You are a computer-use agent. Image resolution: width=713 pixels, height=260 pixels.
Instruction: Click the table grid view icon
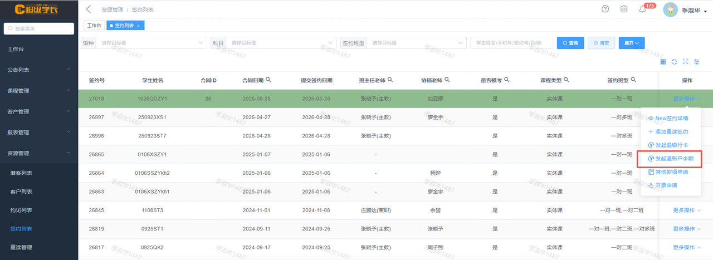[663, 62]
